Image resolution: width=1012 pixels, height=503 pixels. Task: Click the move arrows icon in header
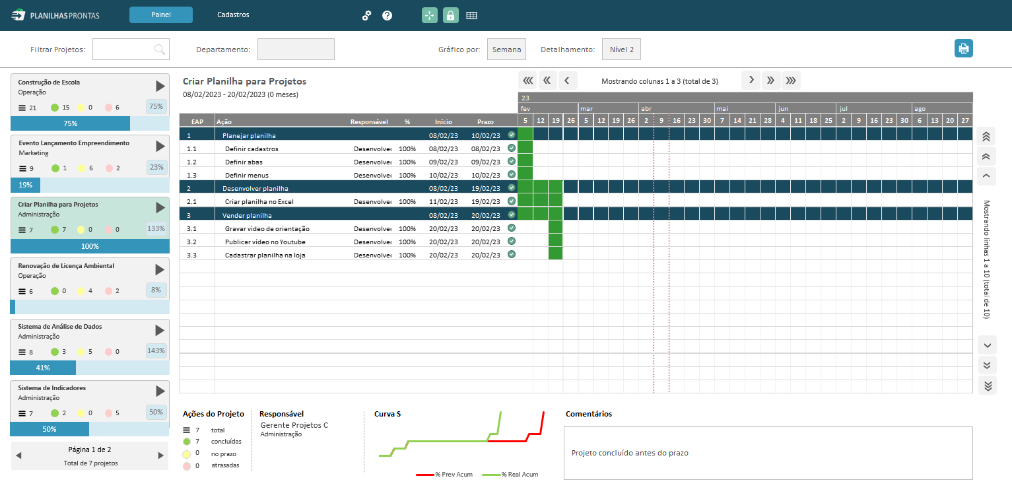pos(430,15)
